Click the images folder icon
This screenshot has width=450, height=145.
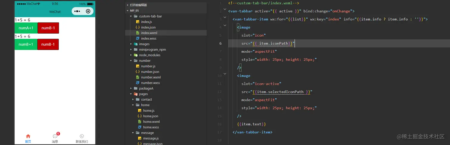[x=136, y=44]
